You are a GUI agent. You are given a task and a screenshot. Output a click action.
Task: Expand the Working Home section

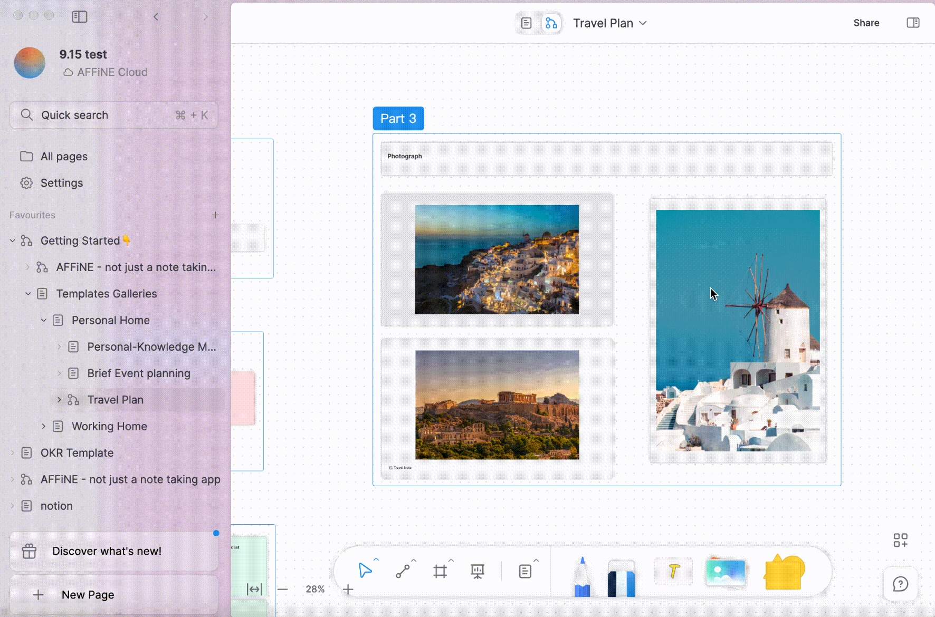point(43,426)
